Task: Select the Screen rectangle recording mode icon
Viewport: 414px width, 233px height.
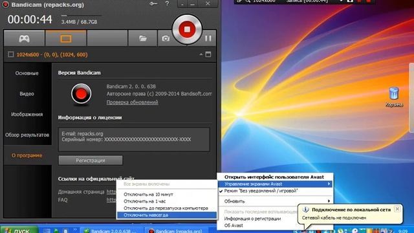Action: 66,39
